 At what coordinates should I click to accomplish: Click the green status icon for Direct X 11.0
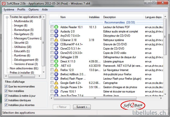click(56, 61)
